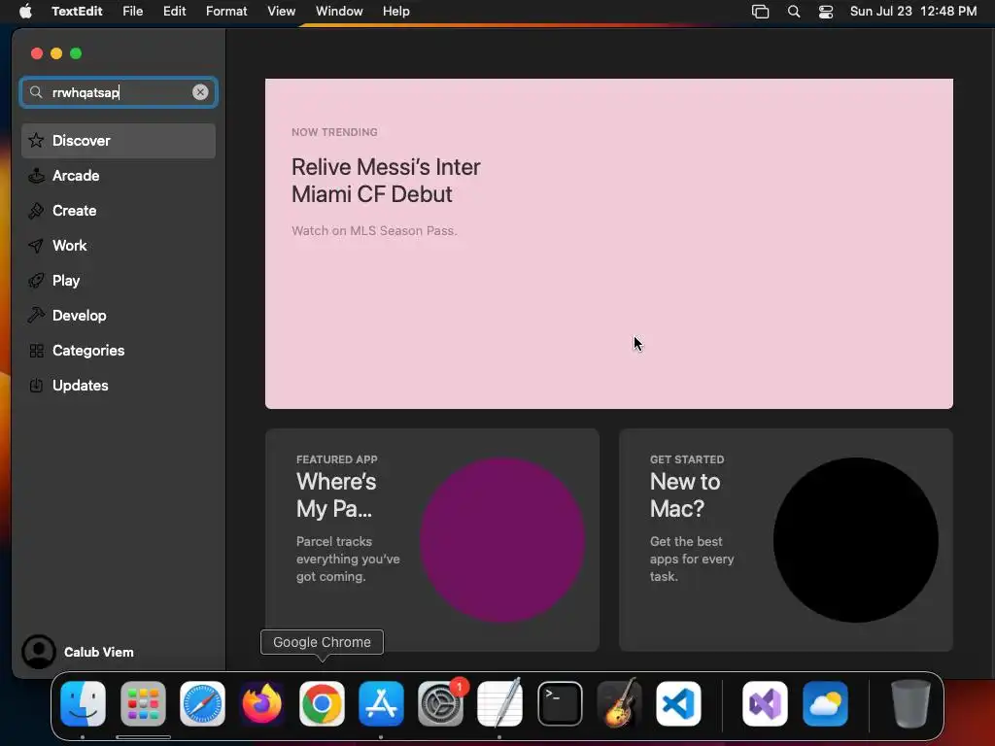
Task: Click the black circle New to Mac artwork
Action: (x=855, y=540)
